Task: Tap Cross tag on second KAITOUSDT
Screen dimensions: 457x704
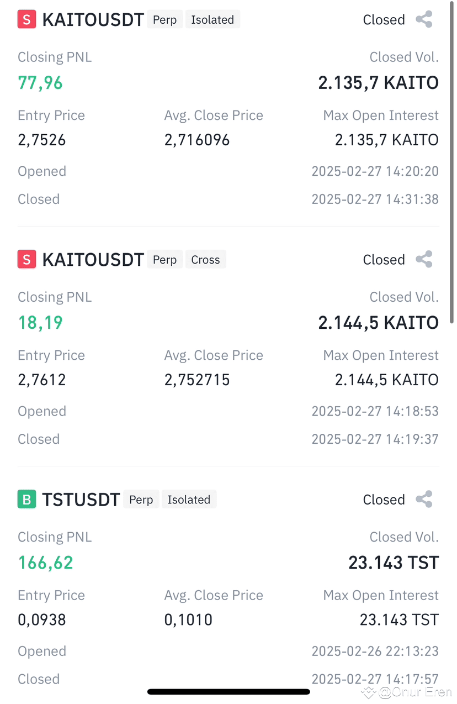Action: point(205,259)
